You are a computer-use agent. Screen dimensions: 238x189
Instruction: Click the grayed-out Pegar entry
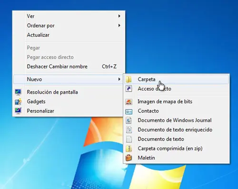pos(69,47)
